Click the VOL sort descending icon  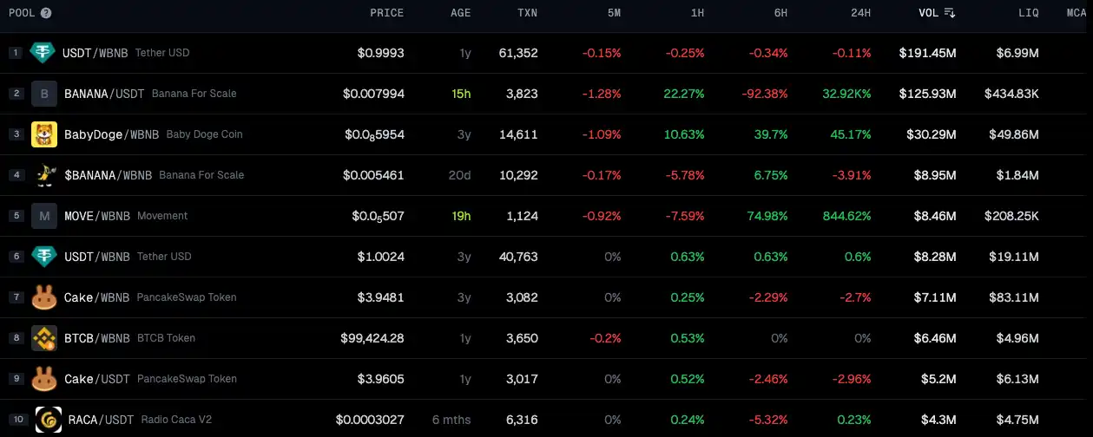click(x=950, y=13)
